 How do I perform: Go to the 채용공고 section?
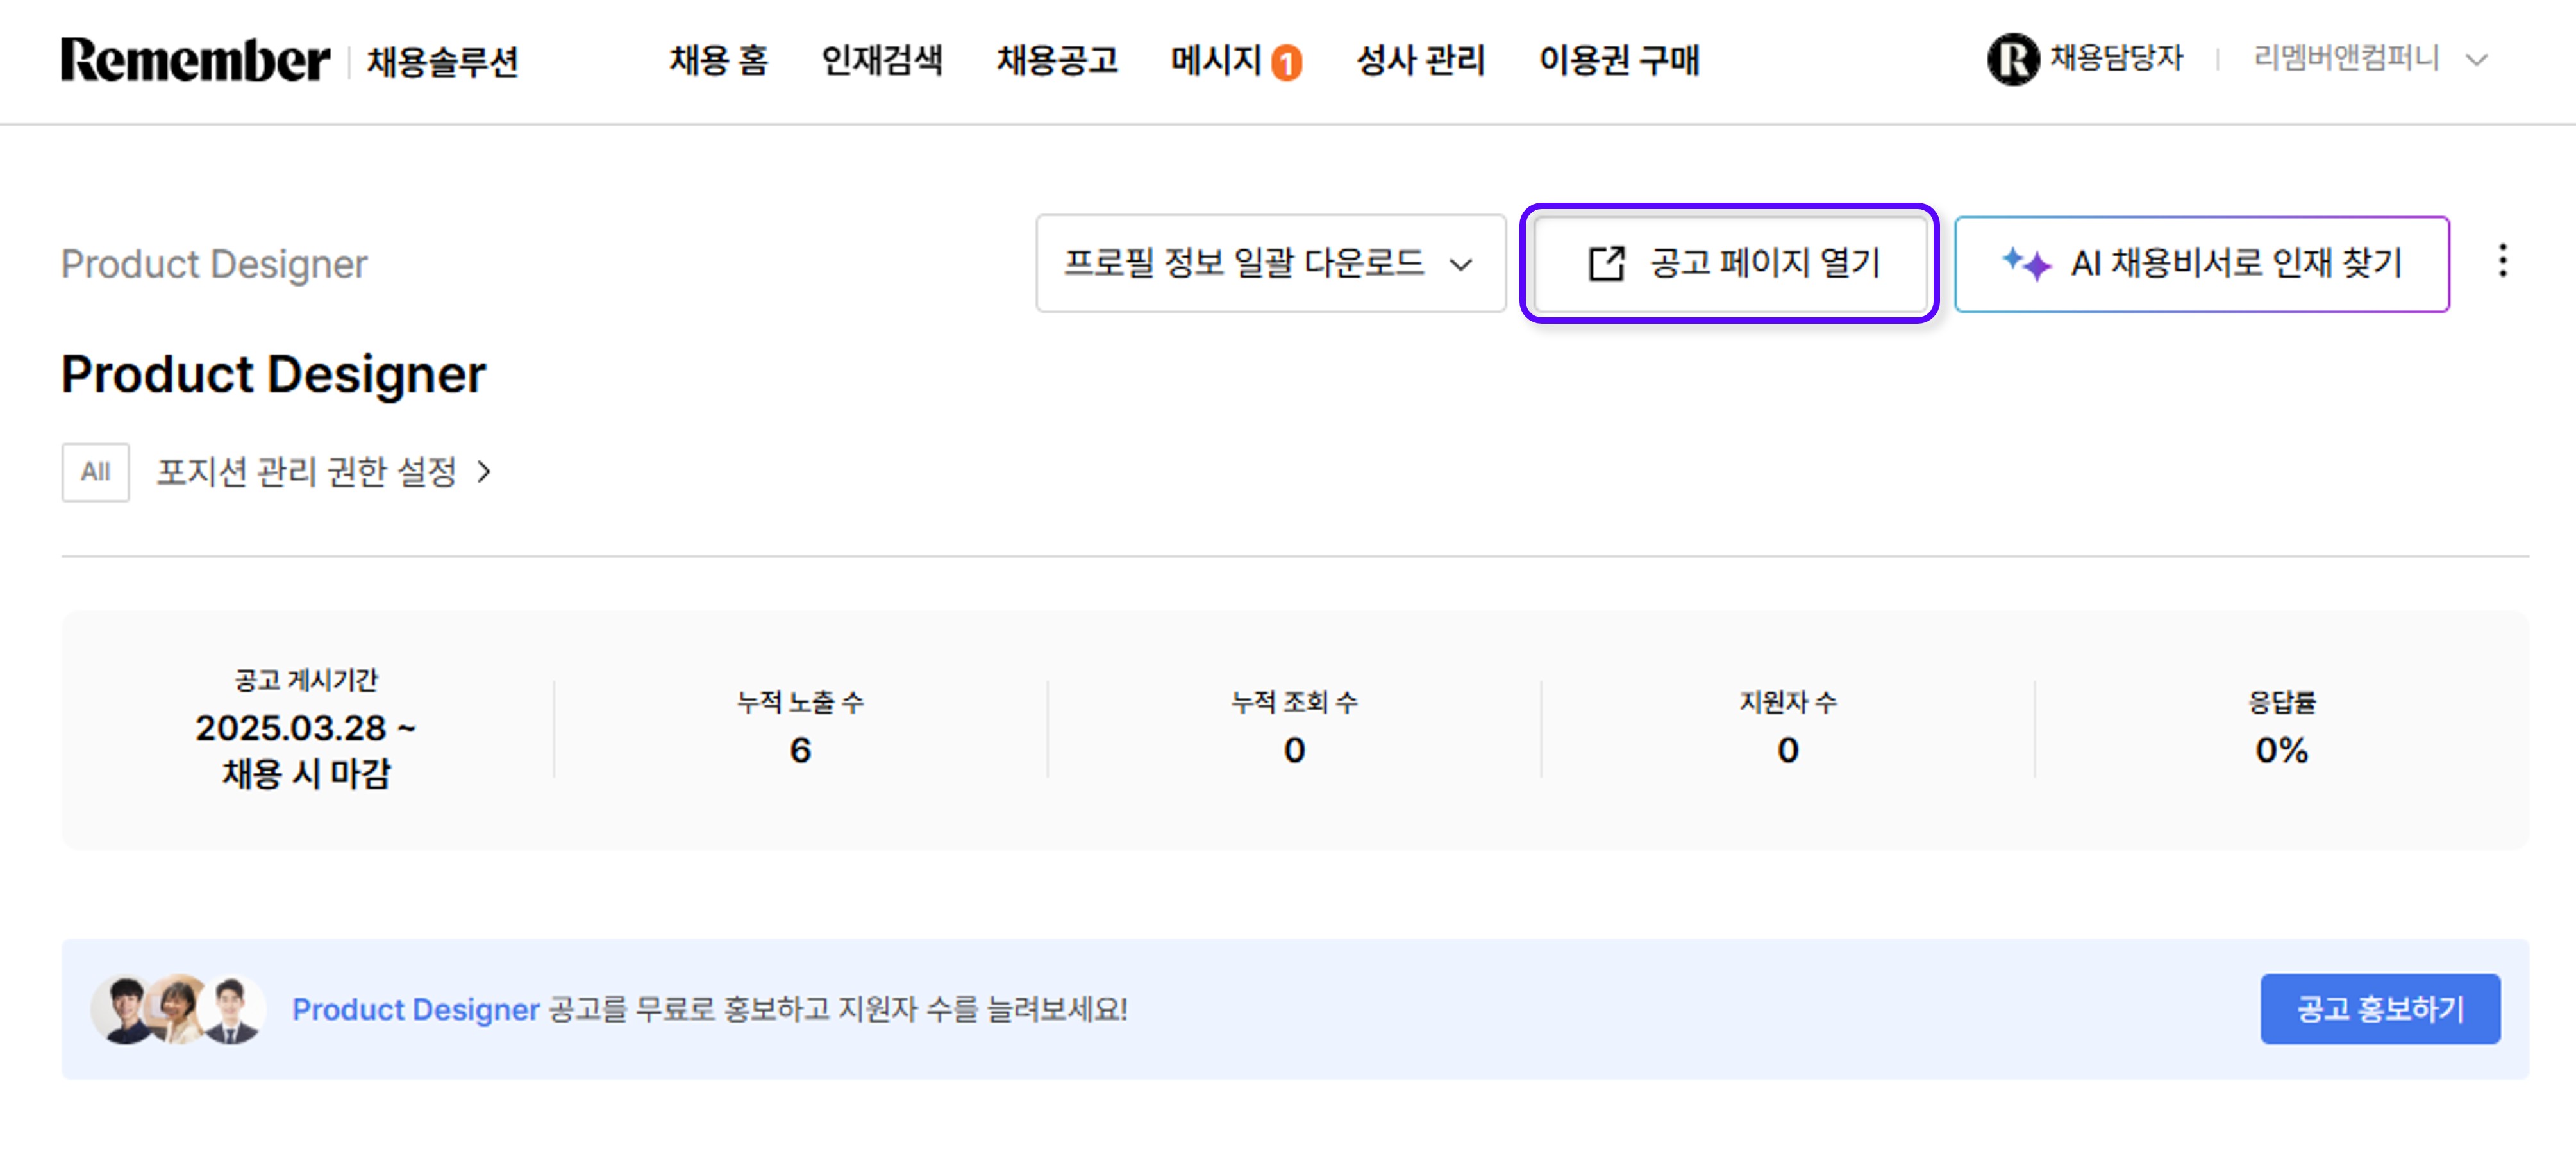pos(1058,61)
